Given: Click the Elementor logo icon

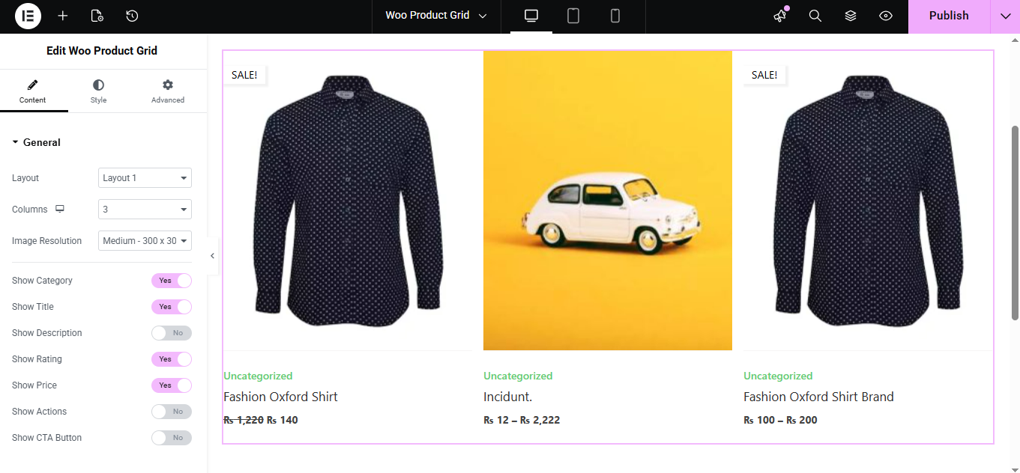Looking at the screenshot, I should pyautogui.click(x=28, y=16).
